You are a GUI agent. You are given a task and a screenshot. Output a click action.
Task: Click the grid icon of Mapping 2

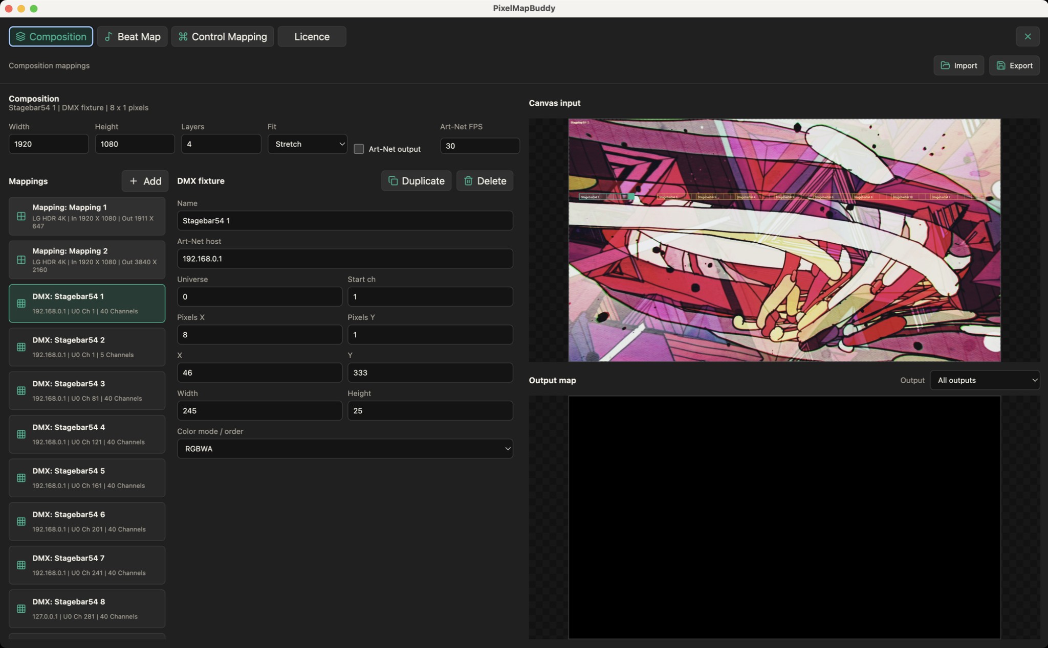coord(21,260)
